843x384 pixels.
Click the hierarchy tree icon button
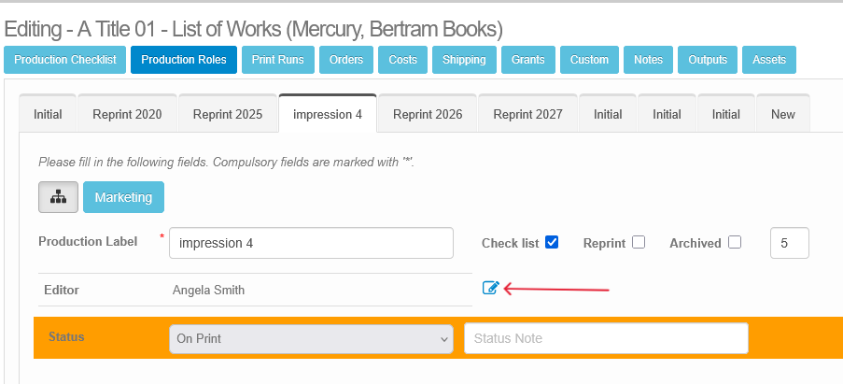click(x=58, y=197)
